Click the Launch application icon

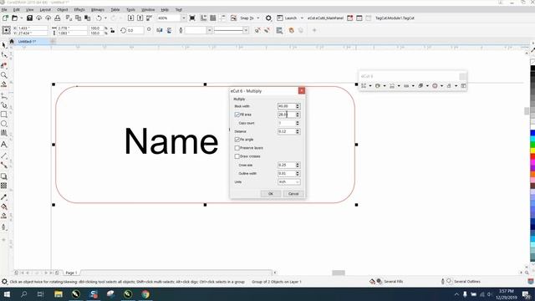pos(280,18)
